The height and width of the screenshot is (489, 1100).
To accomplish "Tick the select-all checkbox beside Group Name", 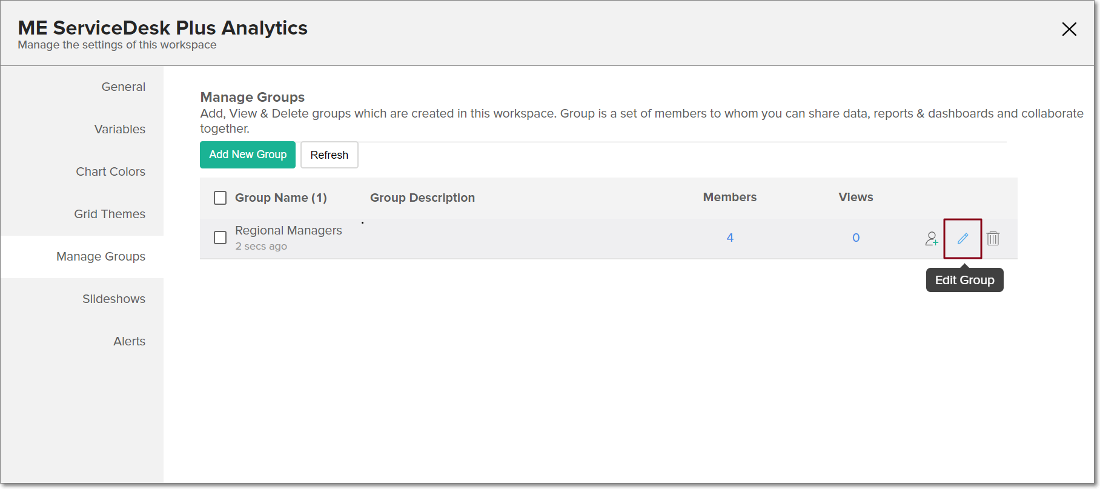I will coord(220,198).
